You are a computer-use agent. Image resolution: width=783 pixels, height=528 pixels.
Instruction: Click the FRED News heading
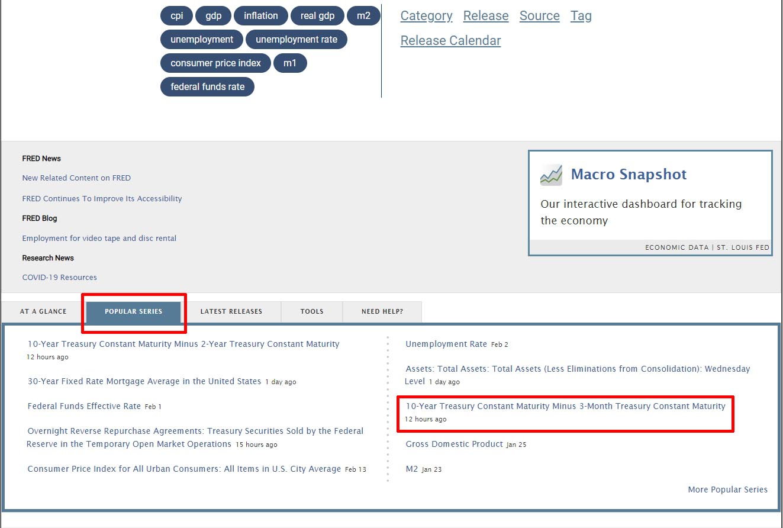click(x=41, y=159)
